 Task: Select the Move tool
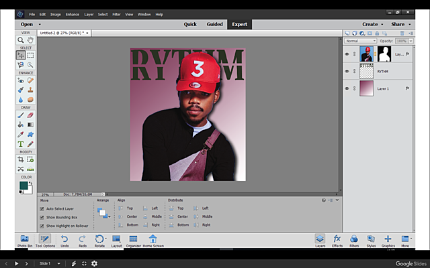tap(21, 55)
